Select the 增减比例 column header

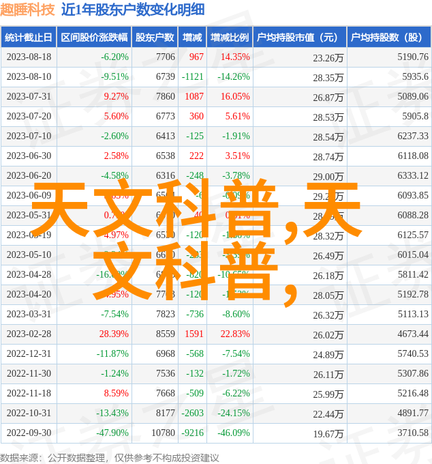[230, 38]
